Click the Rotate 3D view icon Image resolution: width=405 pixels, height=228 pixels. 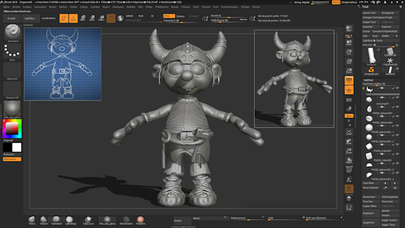pyautogui.click(x=349, y=160)
